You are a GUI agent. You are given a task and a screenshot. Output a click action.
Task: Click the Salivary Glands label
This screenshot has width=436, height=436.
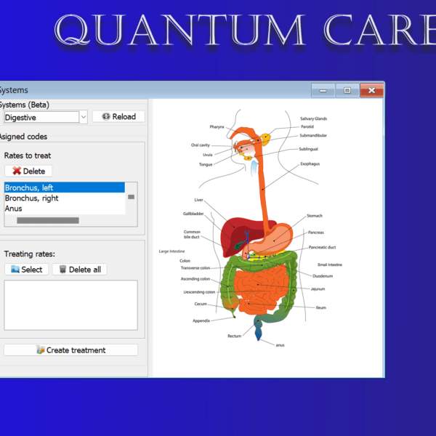click(x=313, y=118)
